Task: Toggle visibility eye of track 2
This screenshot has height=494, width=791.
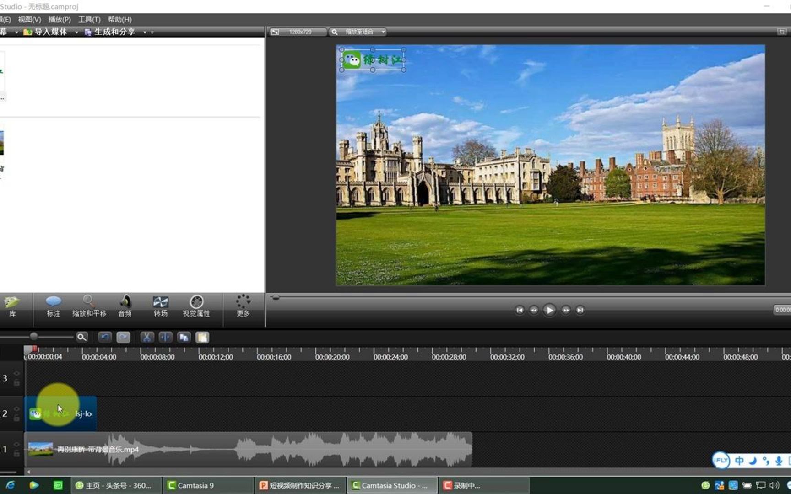Action: point(16,409)
